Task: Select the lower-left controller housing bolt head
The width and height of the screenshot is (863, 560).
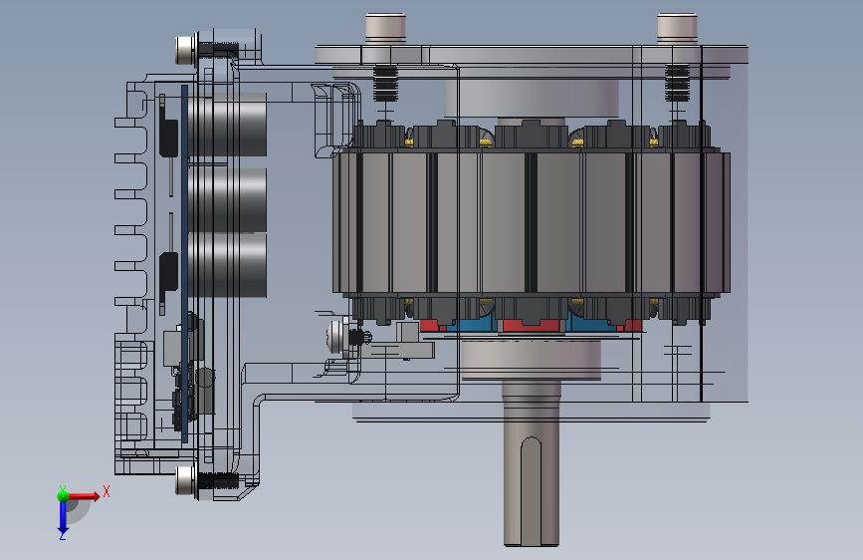Action: 186,480
